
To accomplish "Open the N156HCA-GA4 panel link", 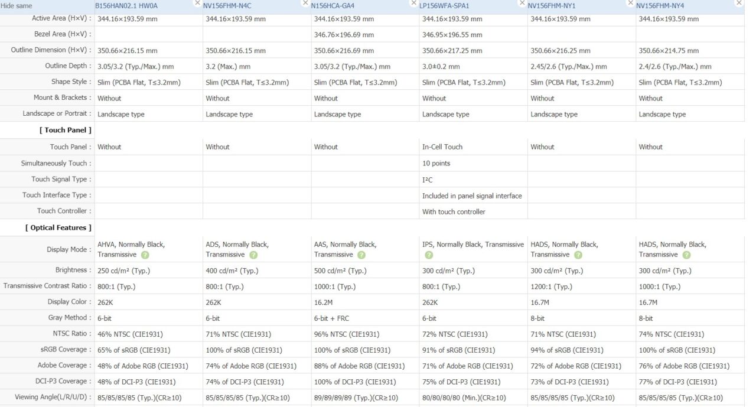I will pyautogui.click(x=333, y=5).
